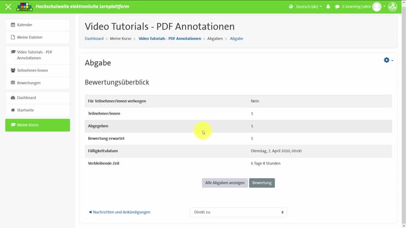Close the side navigation drawer X icon

(x=8, y=7)
